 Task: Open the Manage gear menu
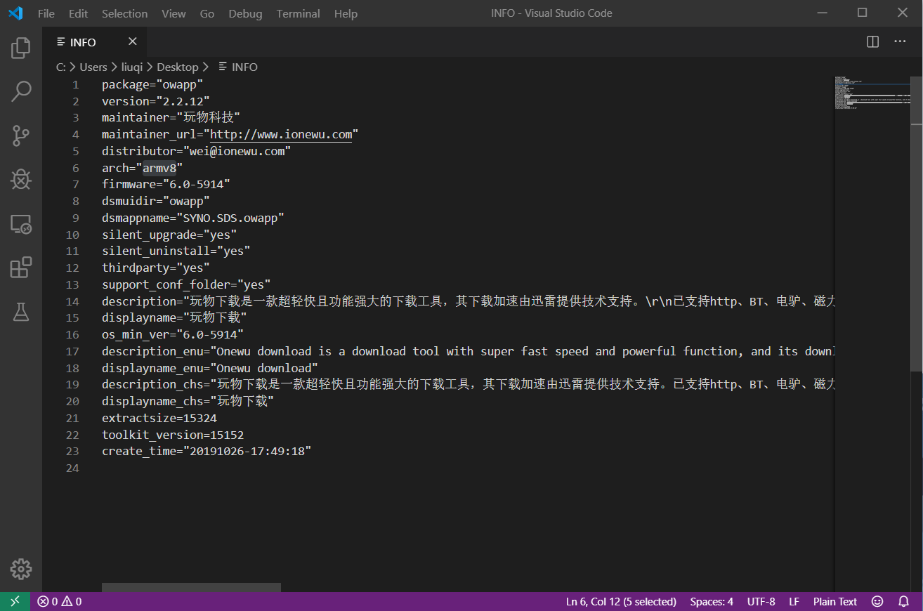pyautogui.click(x=21, y=569)
